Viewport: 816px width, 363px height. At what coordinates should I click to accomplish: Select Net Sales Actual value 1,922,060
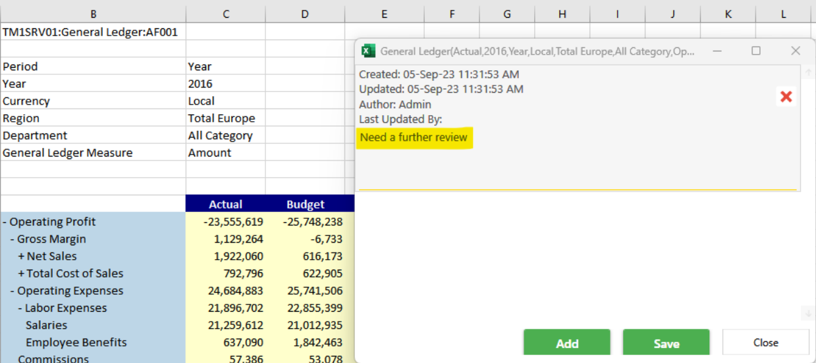[226, 256]
